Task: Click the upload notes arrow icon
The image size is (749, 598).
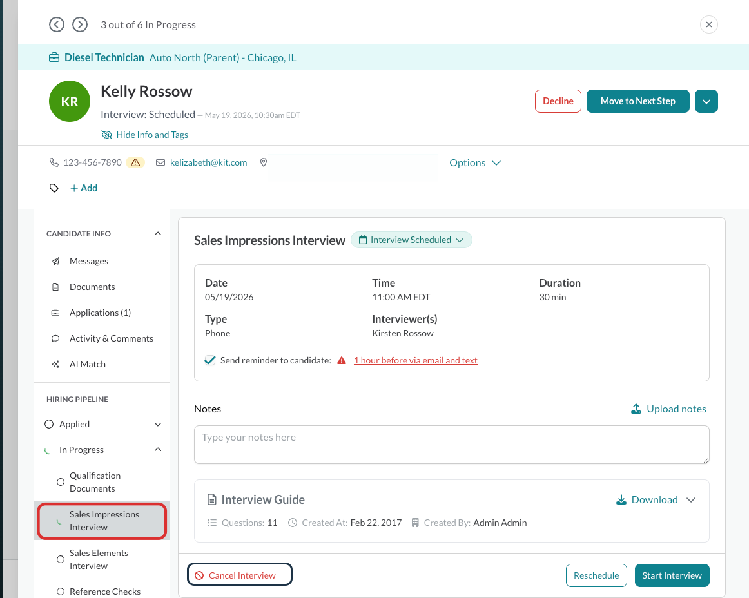Action: [x=636, y=409]
